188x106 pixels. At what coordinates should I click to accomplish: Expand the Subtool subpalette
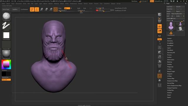pos(169,39)
